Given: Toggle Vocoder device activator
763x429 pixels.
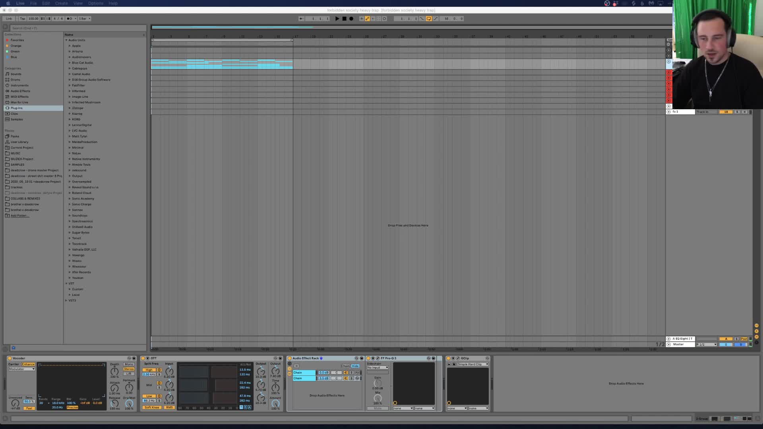Looking at the screenshot, I should pyautogui.click(x=10, y=358).
